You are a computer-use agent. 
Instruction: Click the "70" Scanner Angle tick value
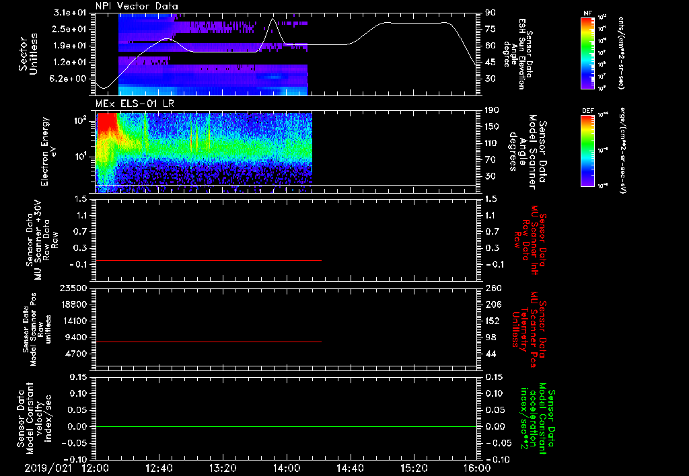(x=491, y=160)
